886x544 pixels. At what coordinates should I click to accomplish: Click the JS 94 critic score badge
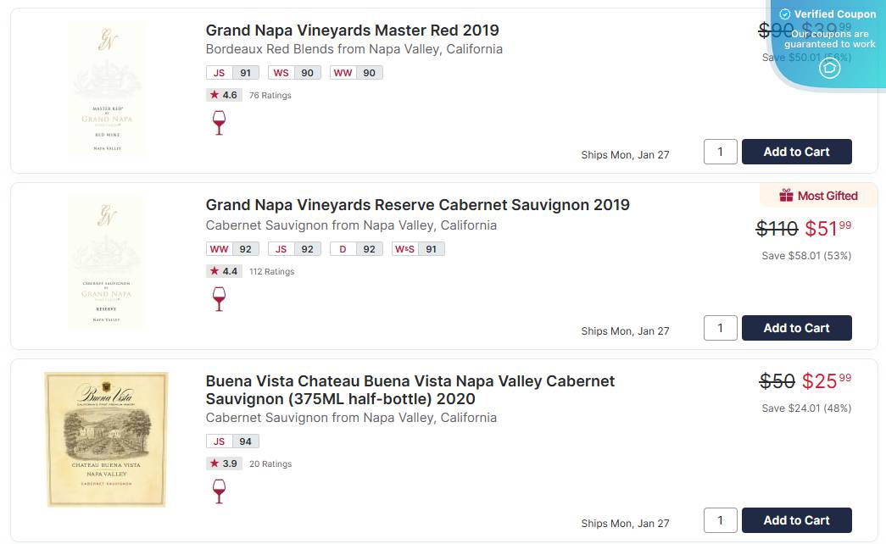click(x=232, y=441)
